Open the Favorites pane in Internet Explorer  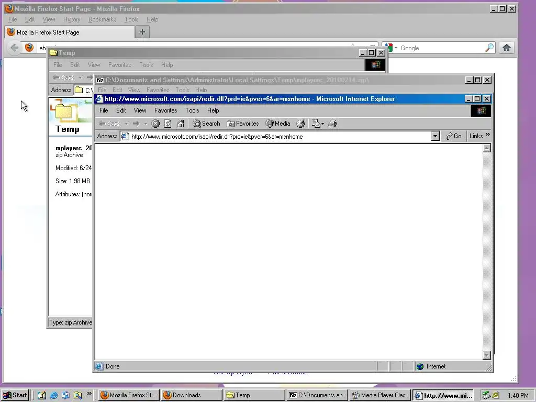(x=243, y=124)
